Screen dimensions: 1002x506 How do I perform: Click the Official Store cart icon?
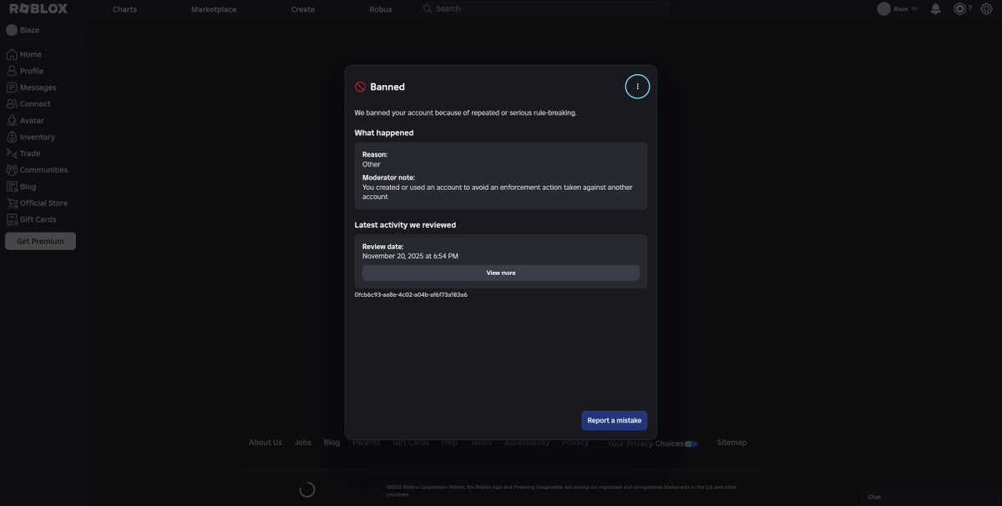click(12, 203)
